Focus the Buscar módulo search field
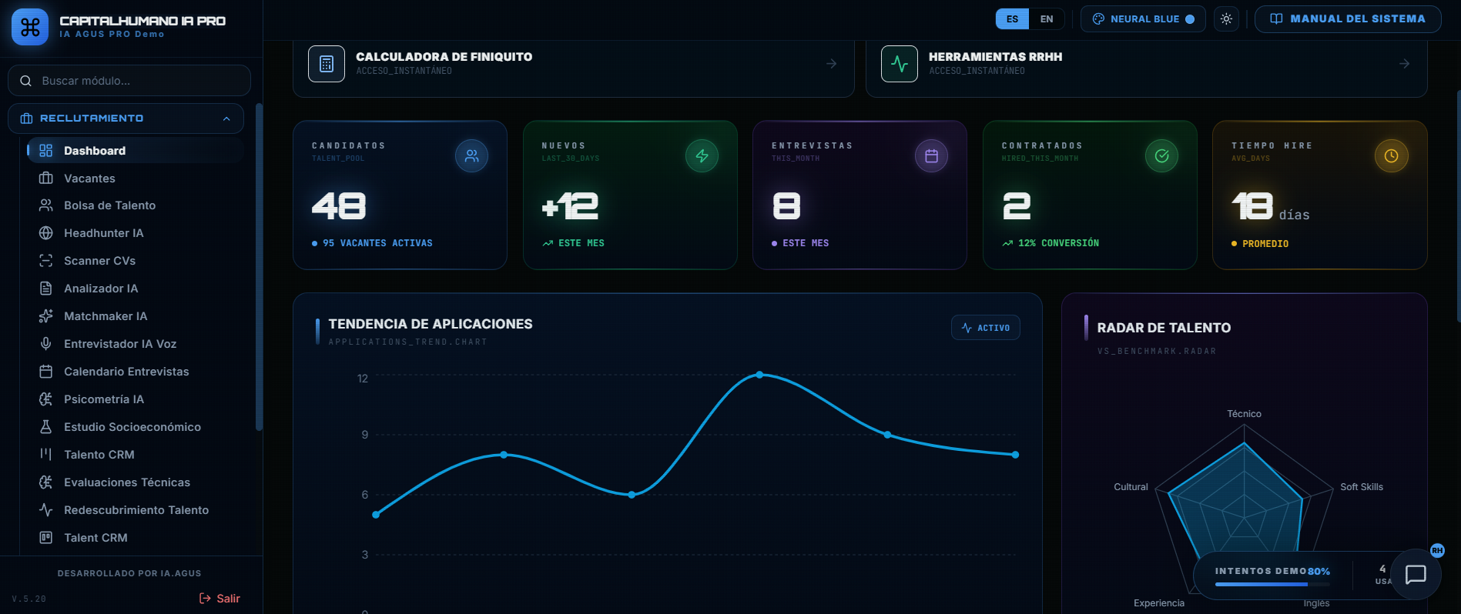The height and width of the screenshot is (614, 1461). pos(129,81)
